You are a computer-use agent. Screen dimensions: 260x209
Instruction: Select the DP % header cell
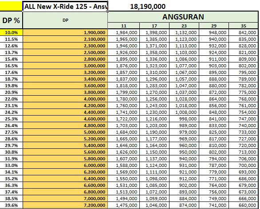(x=11, y=20)
